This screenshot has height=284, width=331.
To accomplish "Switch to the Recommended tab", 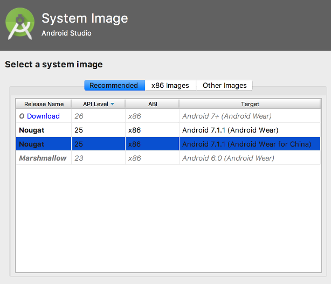I will [x=115, y=85].
